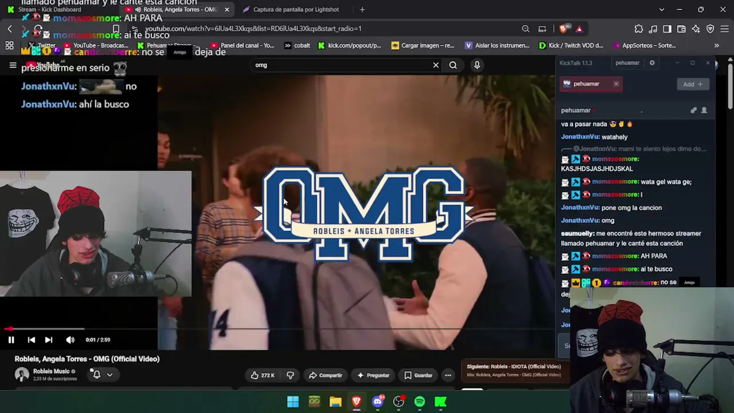Open Brave browser from the taskbar
The width and height of the screenshot is (734, 413).
coord(357,402)
